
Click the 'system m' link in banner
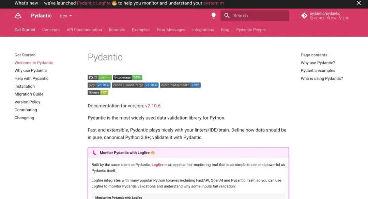[214, 3]
